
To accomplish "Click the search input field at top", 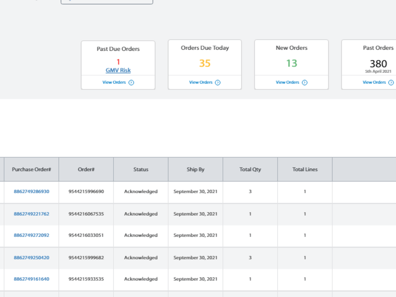I will [107, 2].
